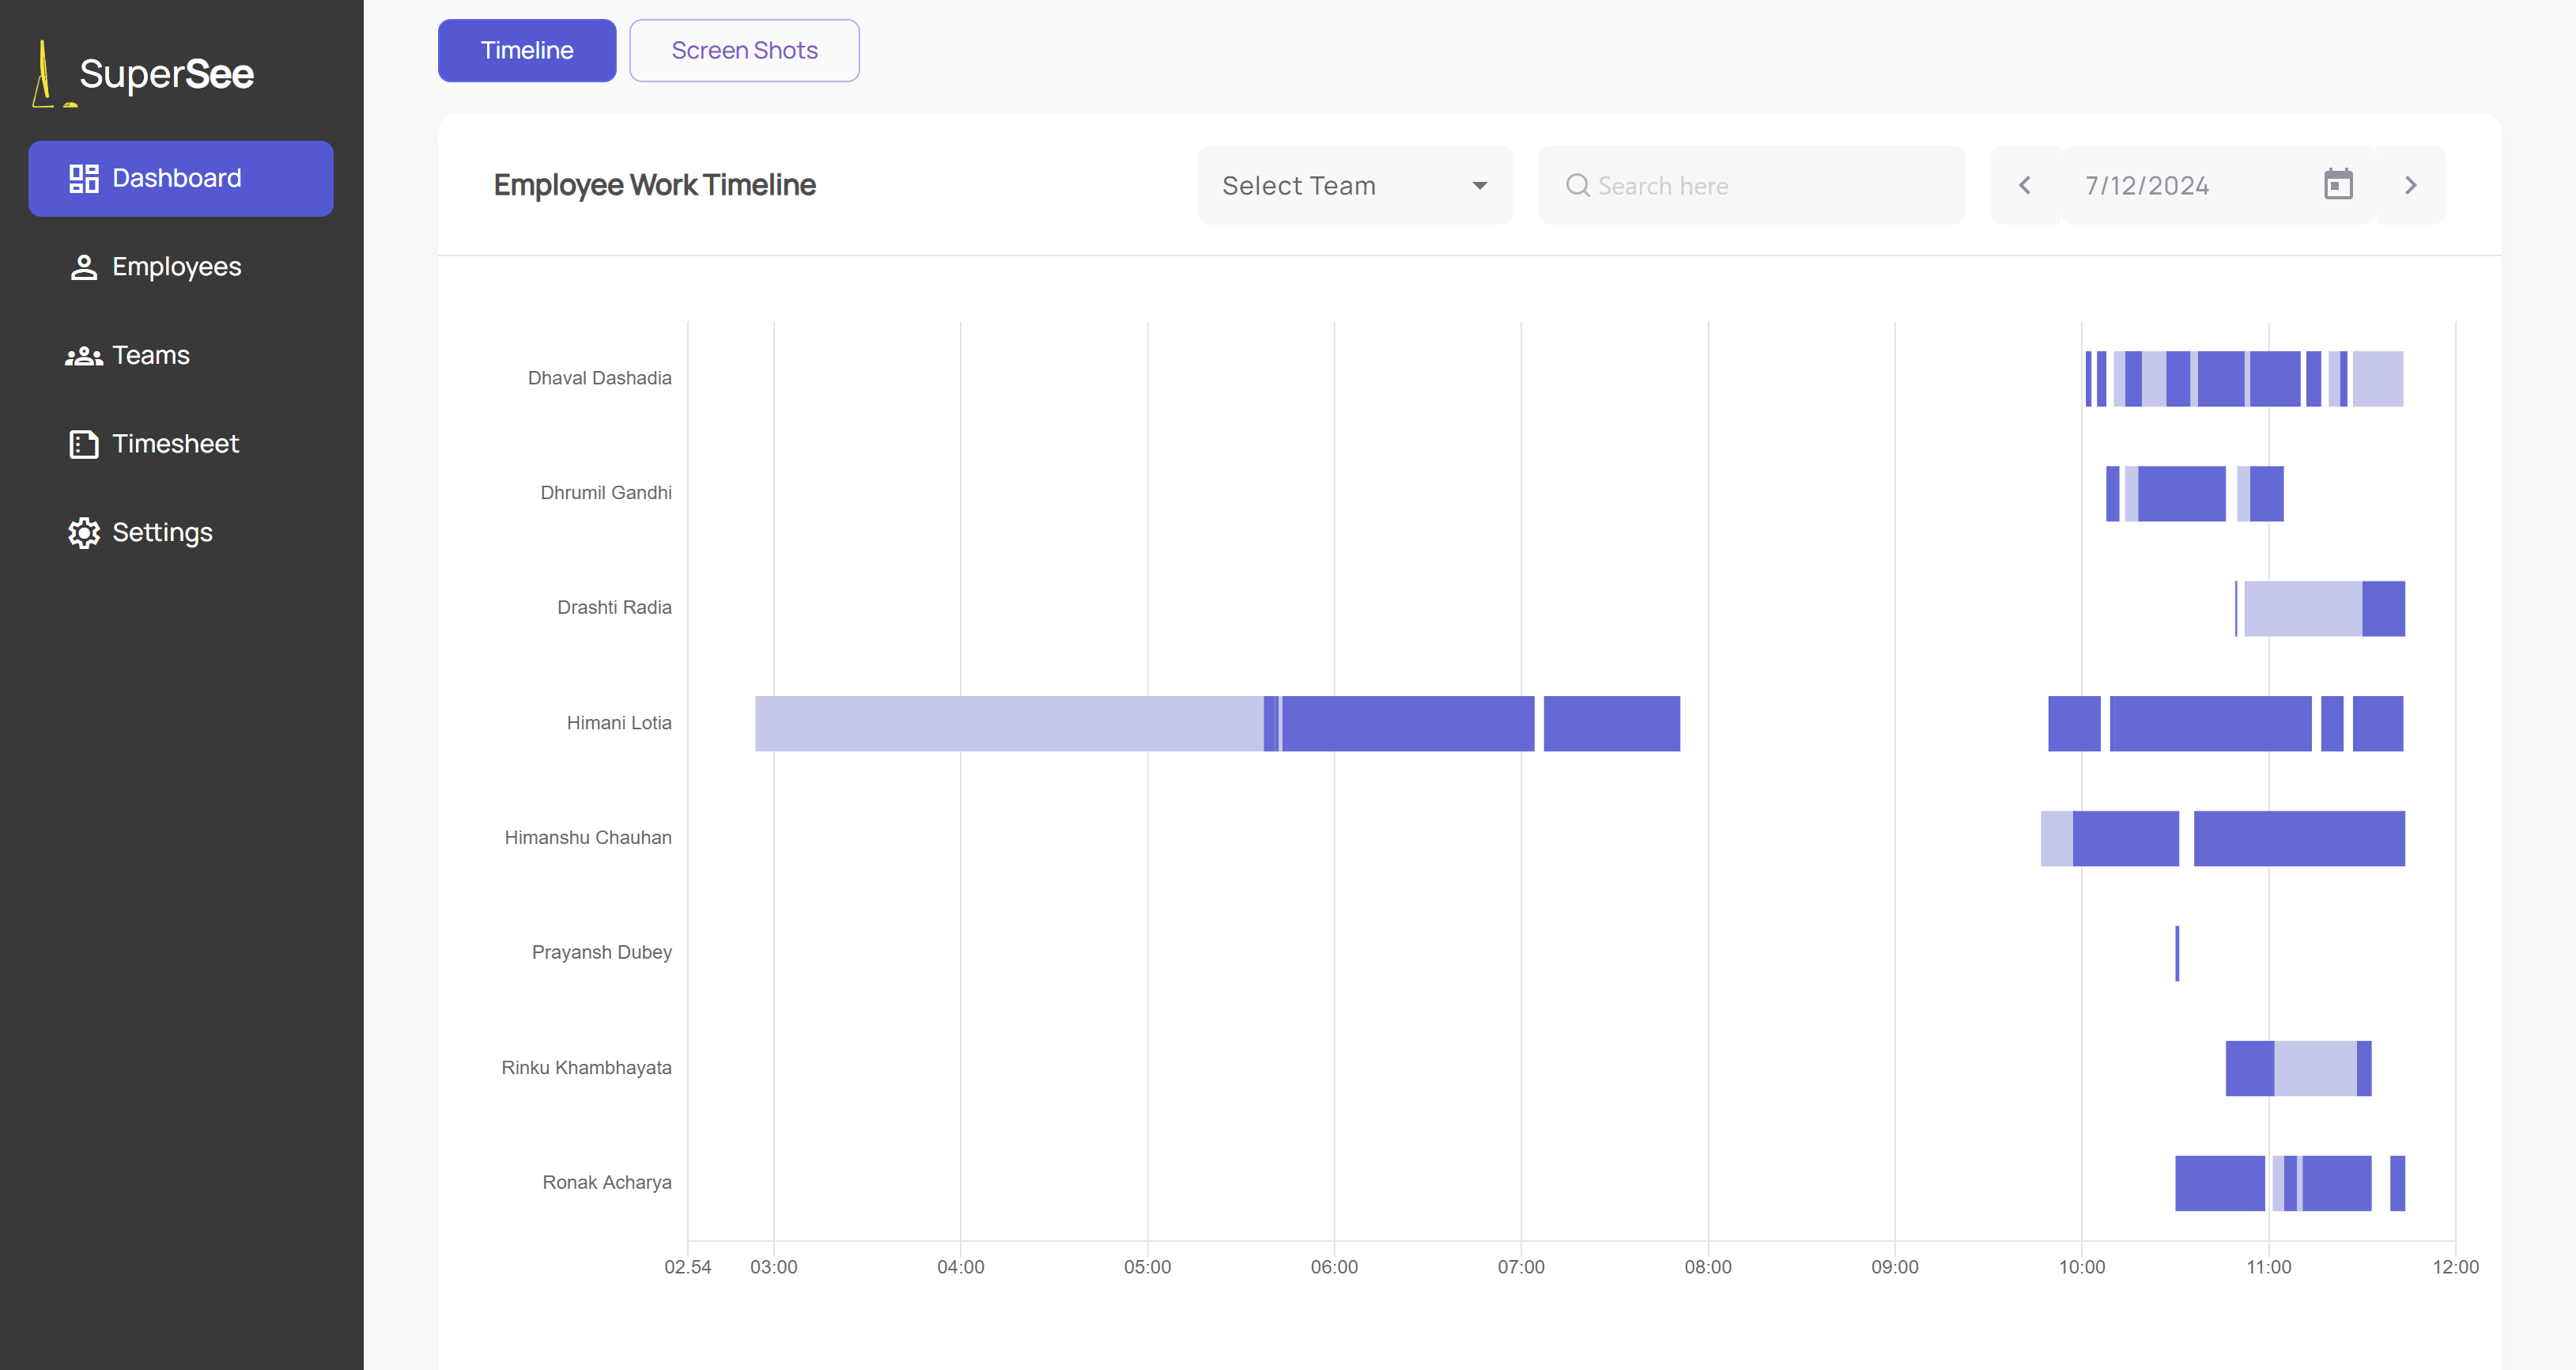The image size is (2576, 1370).
Task: Open Dashboard via its grid icon
Action: (x=84, y=178)
